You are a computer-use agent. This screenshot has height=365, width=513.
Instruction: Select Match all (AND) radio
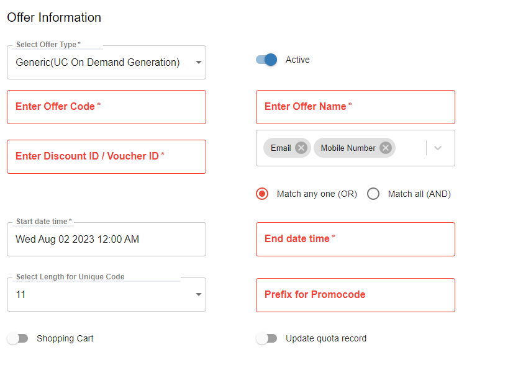tap(373, 194)
